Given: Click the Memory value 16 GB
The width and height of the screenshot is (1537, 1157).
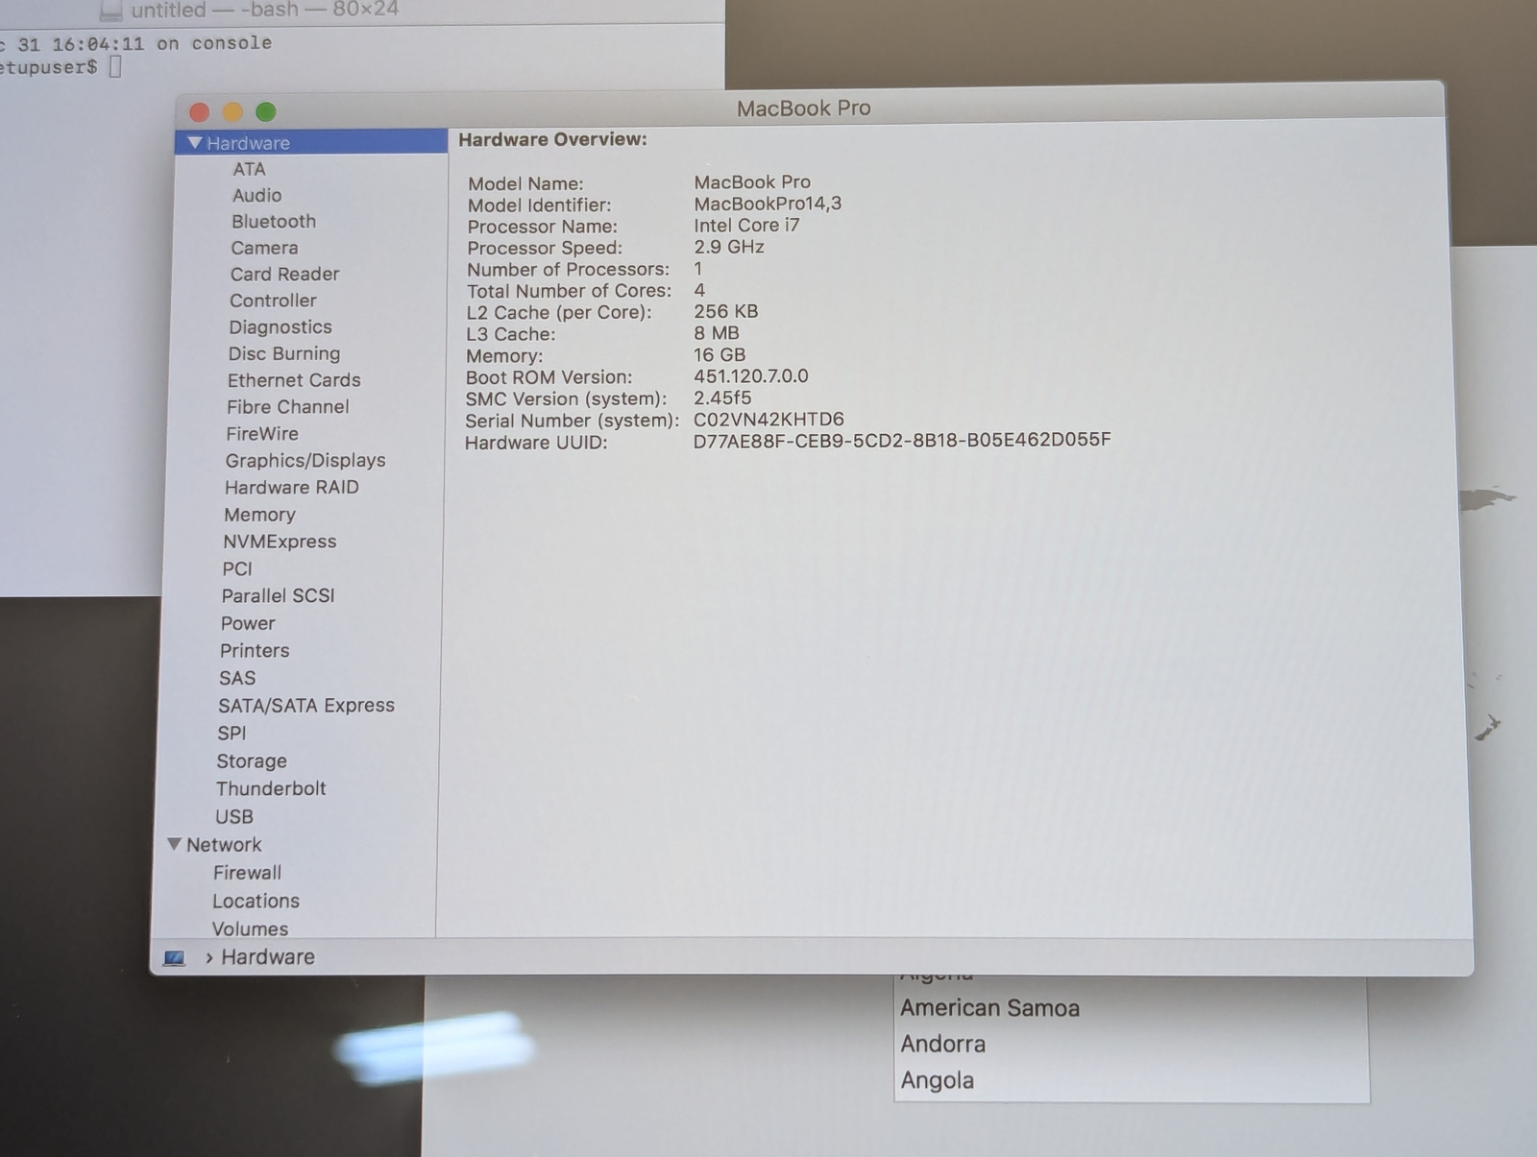Looking at the screenshot, I should pos(720,355).
